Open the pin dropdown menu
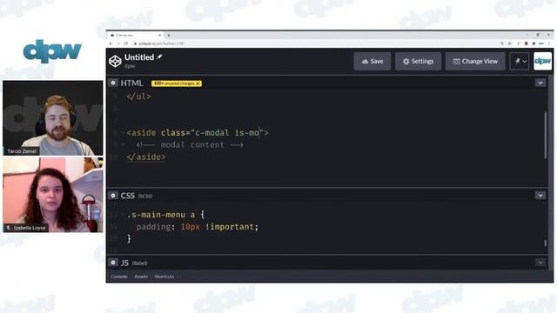Viewport: 557px width, 313px height. pos(520,61)
